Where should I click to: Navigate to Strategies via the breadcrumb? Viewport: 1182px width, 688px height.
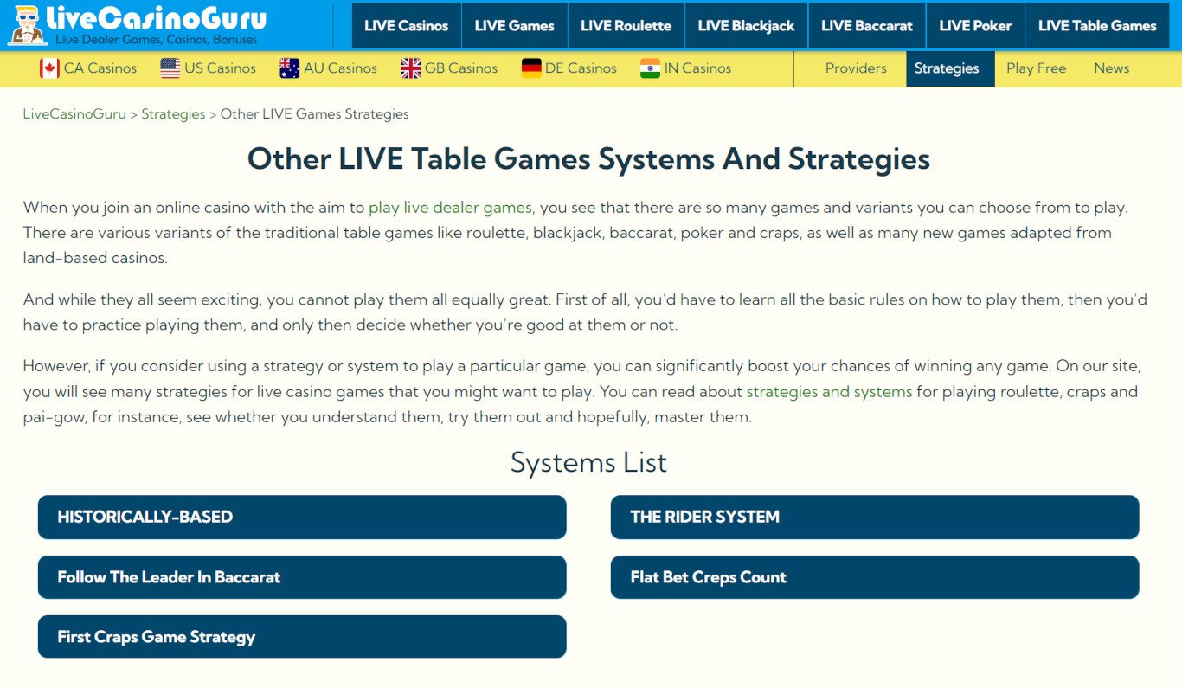(173, 113)
